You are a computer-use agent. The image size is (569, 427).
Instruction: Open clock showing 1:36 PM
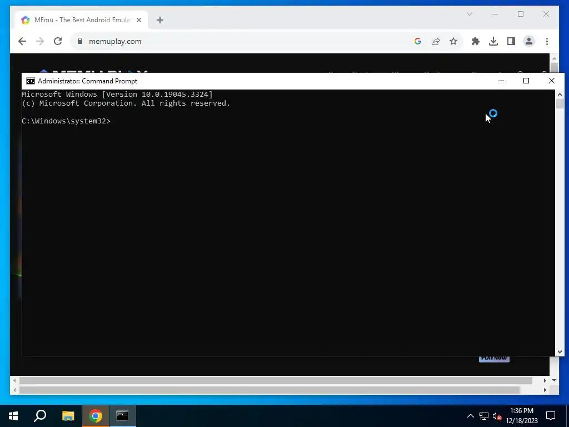(522, 416)
